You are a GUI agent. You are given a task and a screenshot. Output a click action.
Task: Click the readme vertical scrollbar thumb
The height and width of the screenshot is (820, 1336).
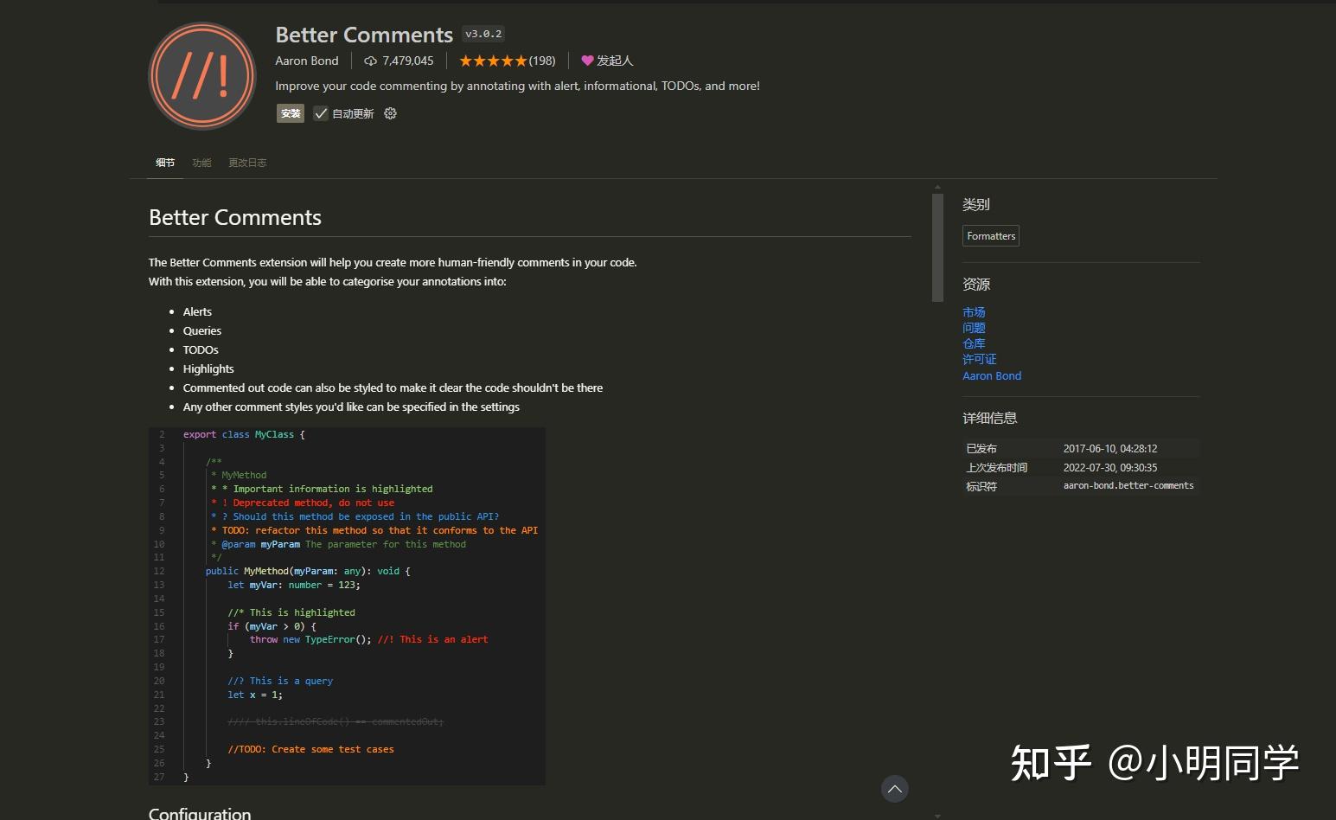click(937, 247)
